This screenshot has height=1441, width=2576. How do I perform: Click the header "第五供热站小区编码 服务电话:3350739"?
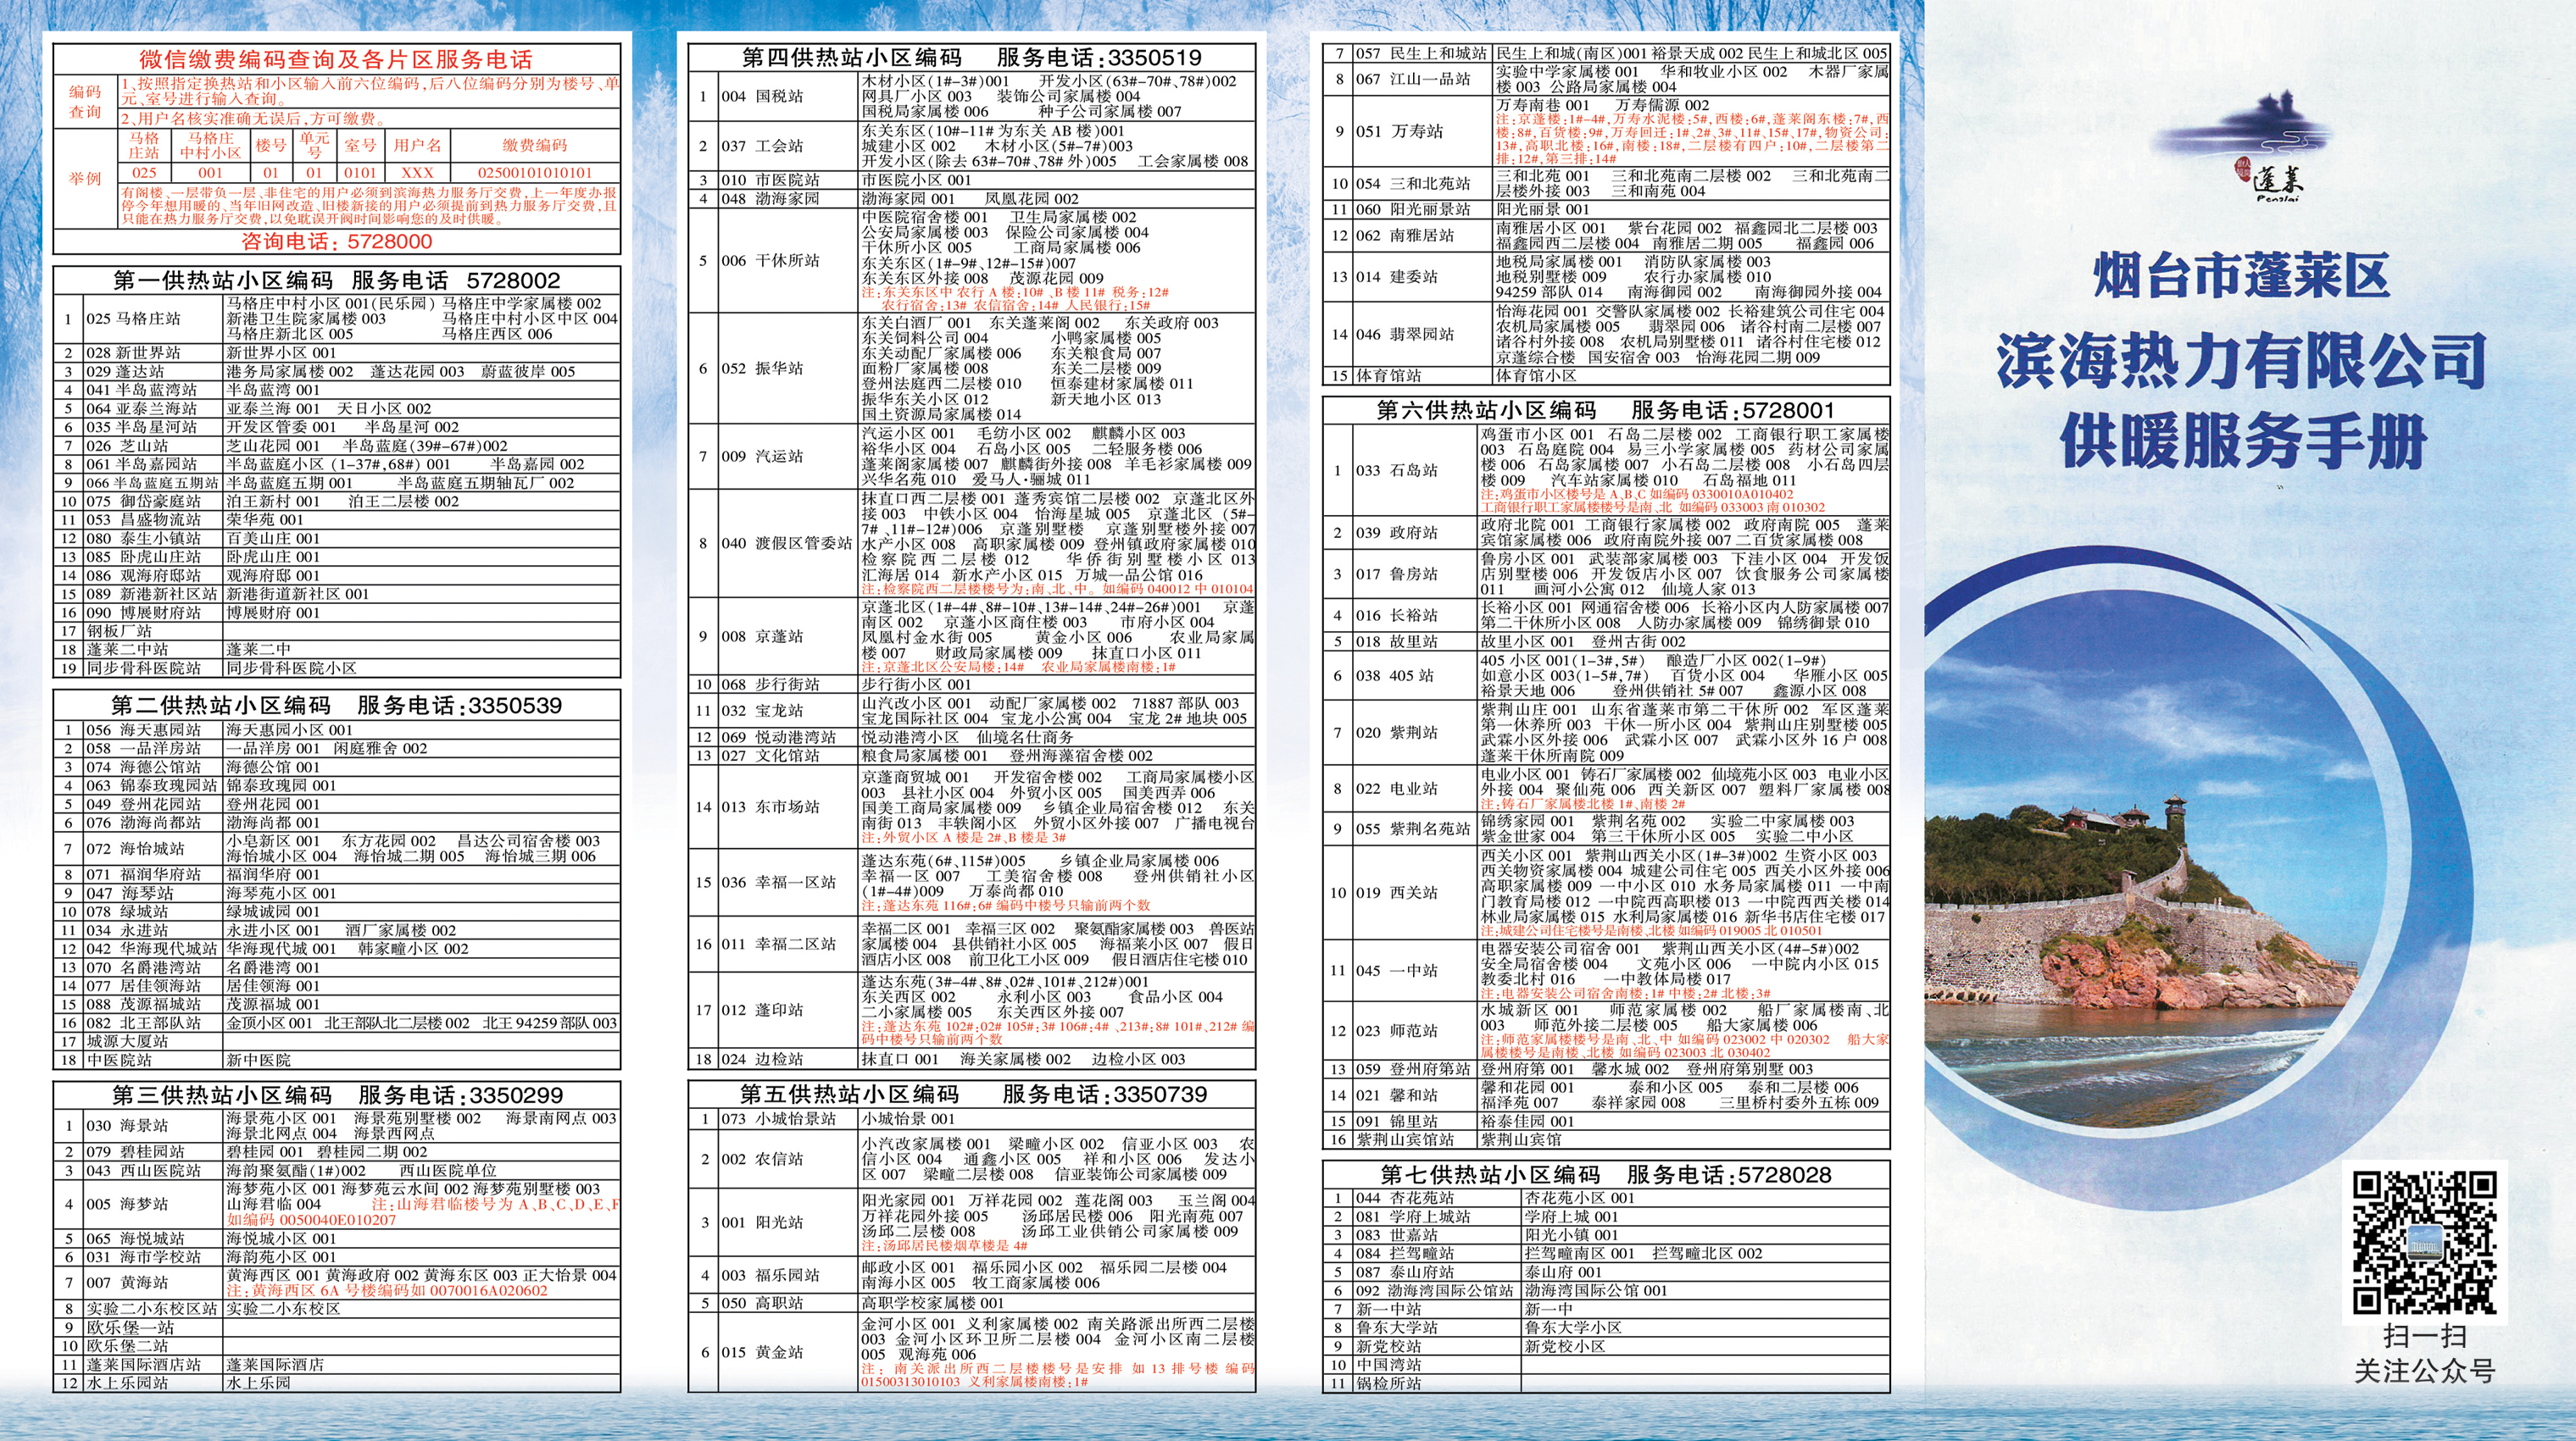pyautogui.click(x=972, y=1095)
